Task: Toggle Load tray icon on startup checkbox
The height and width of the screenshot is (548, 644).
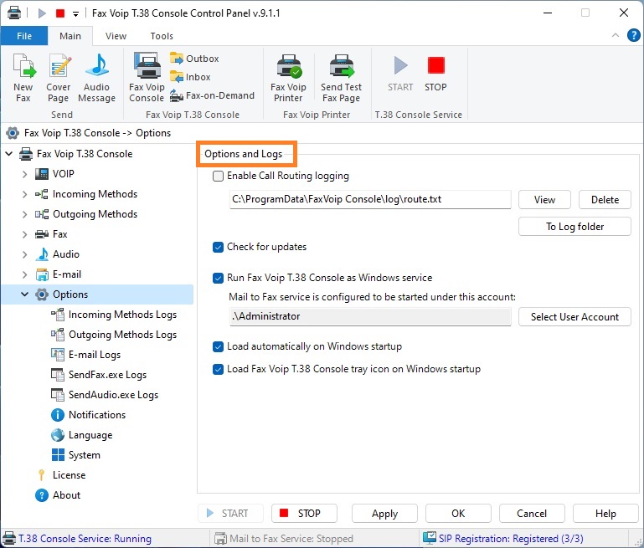Action: pos(218,370)
